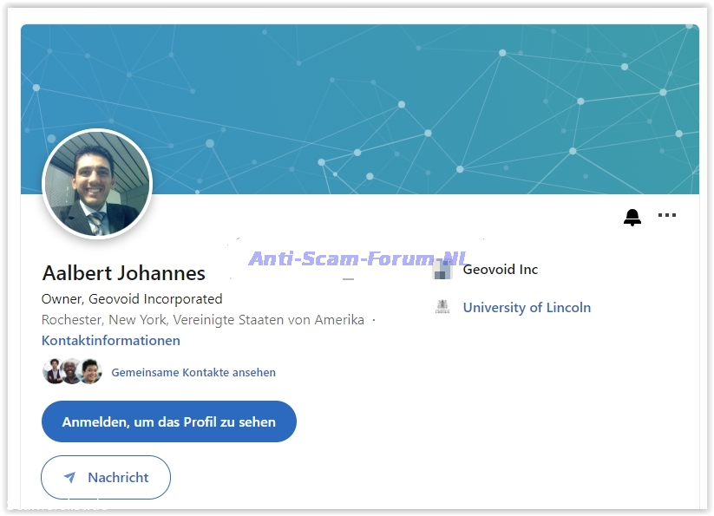Click the Anti-Scam-Forum watermark text
The image size is (714, 516).
357,258
